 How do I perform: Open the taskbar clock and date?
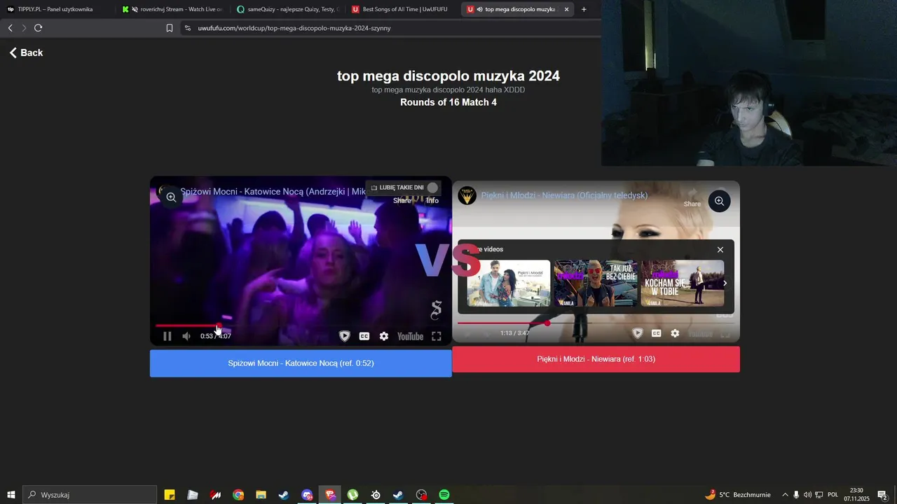click(856, 495)
